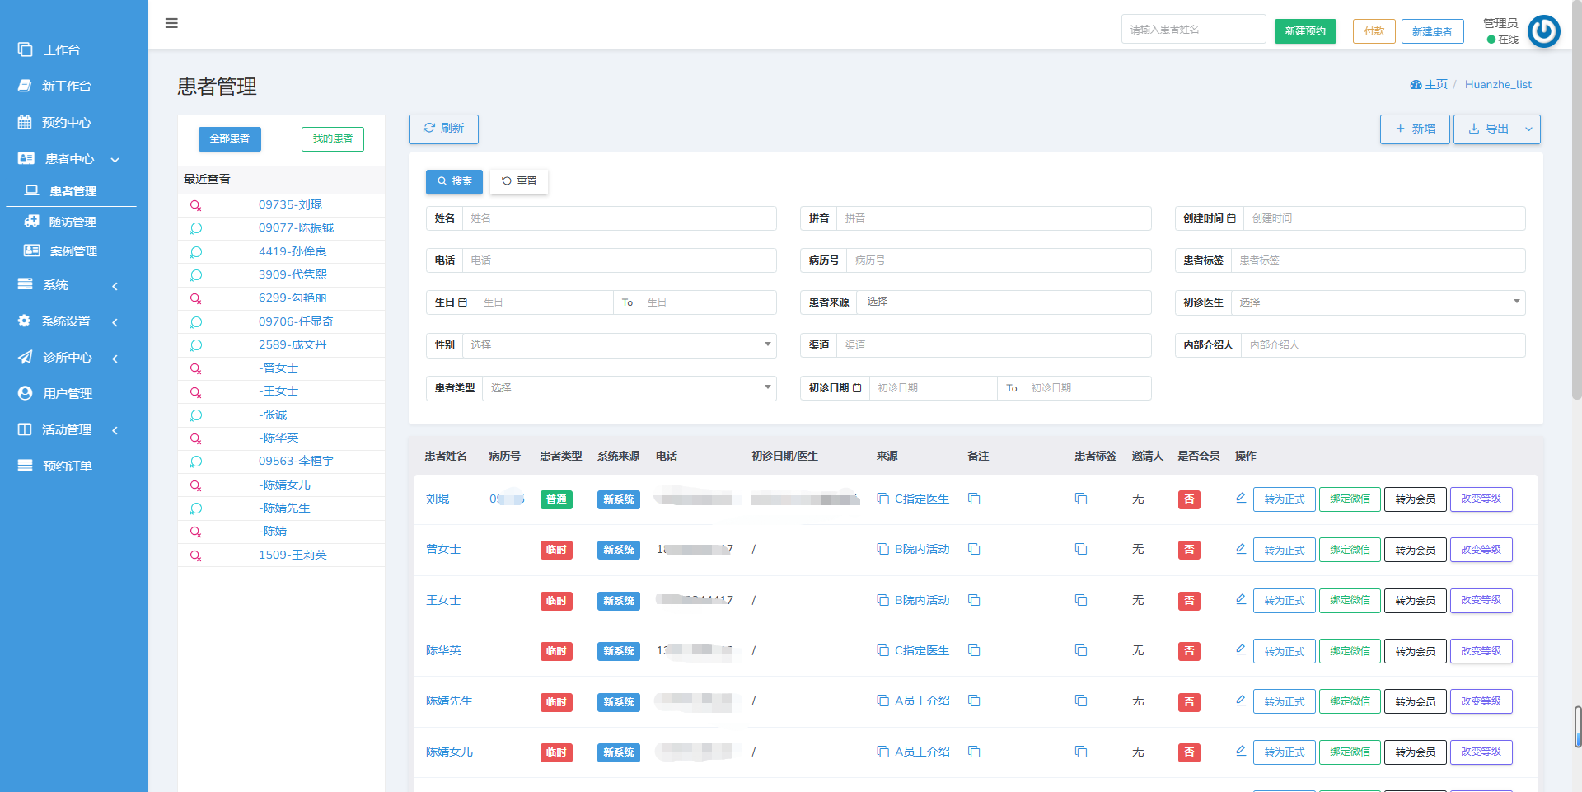Switch to 我的患者 tab
Screen dimensions: 1582x792
coord(333,138)
